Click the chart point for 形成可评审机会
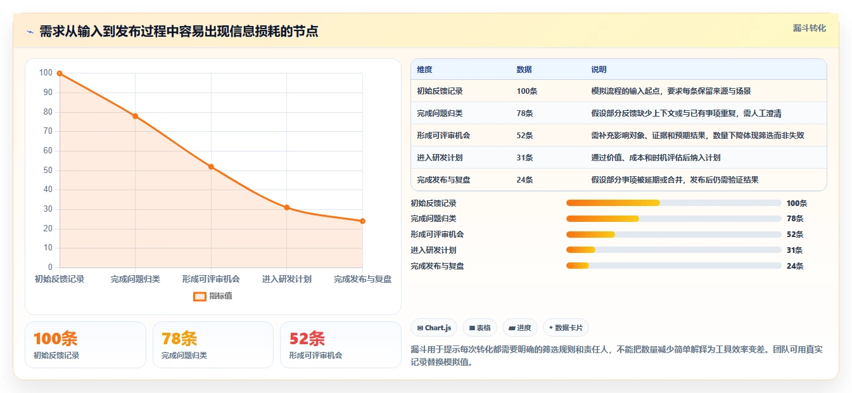The height and width of the screenshot is (393, 852). [x=211, y=167]
